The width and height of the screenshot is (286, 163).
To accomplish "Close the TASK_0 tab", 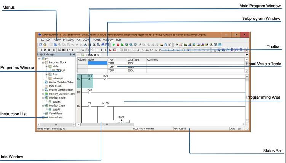I will pos(98,55).
